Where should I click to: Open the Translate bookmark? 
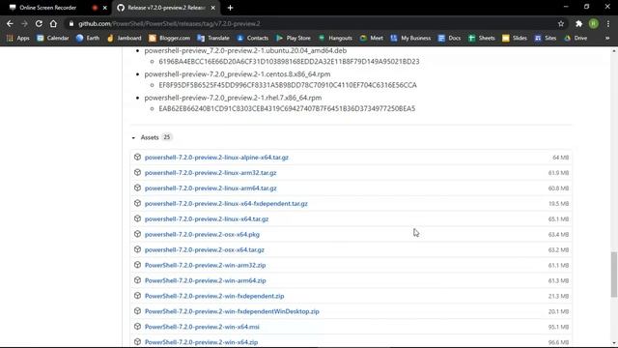[213, 38]
